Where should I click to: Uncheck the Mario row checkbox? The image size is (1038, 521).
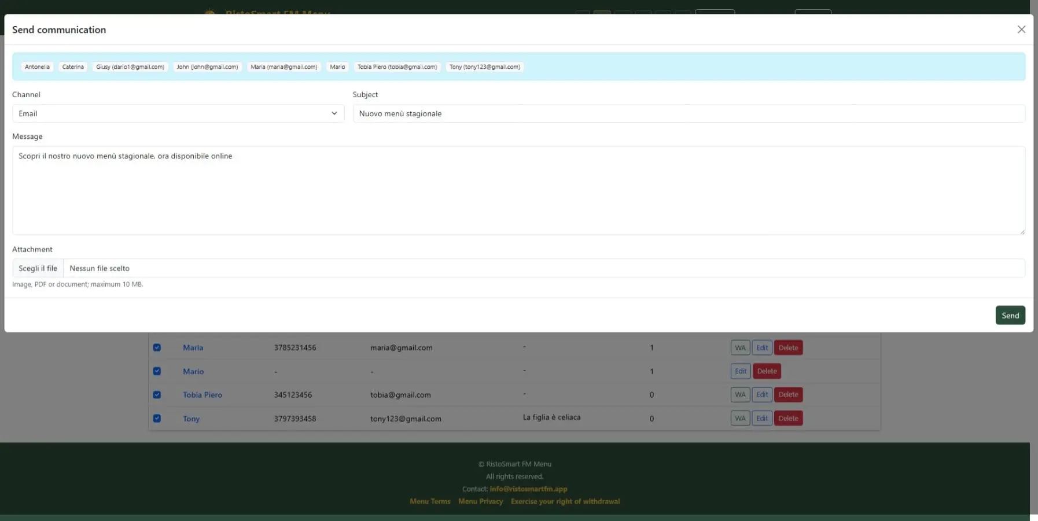[x=157, y=371]
